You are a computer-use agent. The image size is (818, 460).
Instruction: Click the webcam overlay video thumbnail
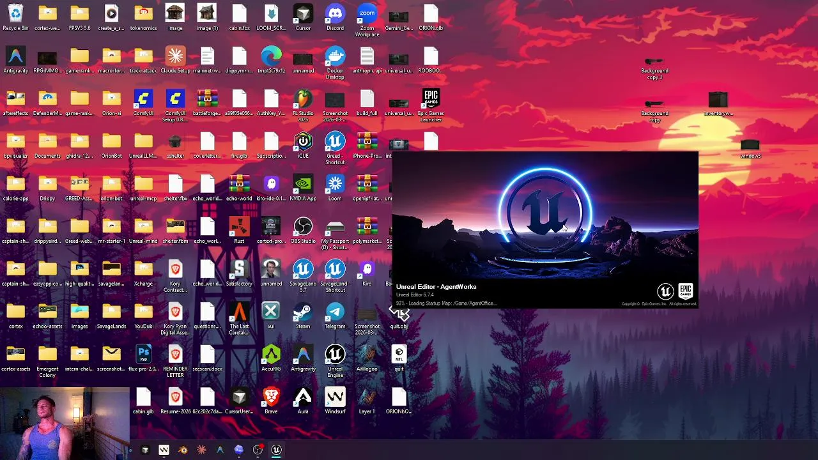tap(65, 424)
